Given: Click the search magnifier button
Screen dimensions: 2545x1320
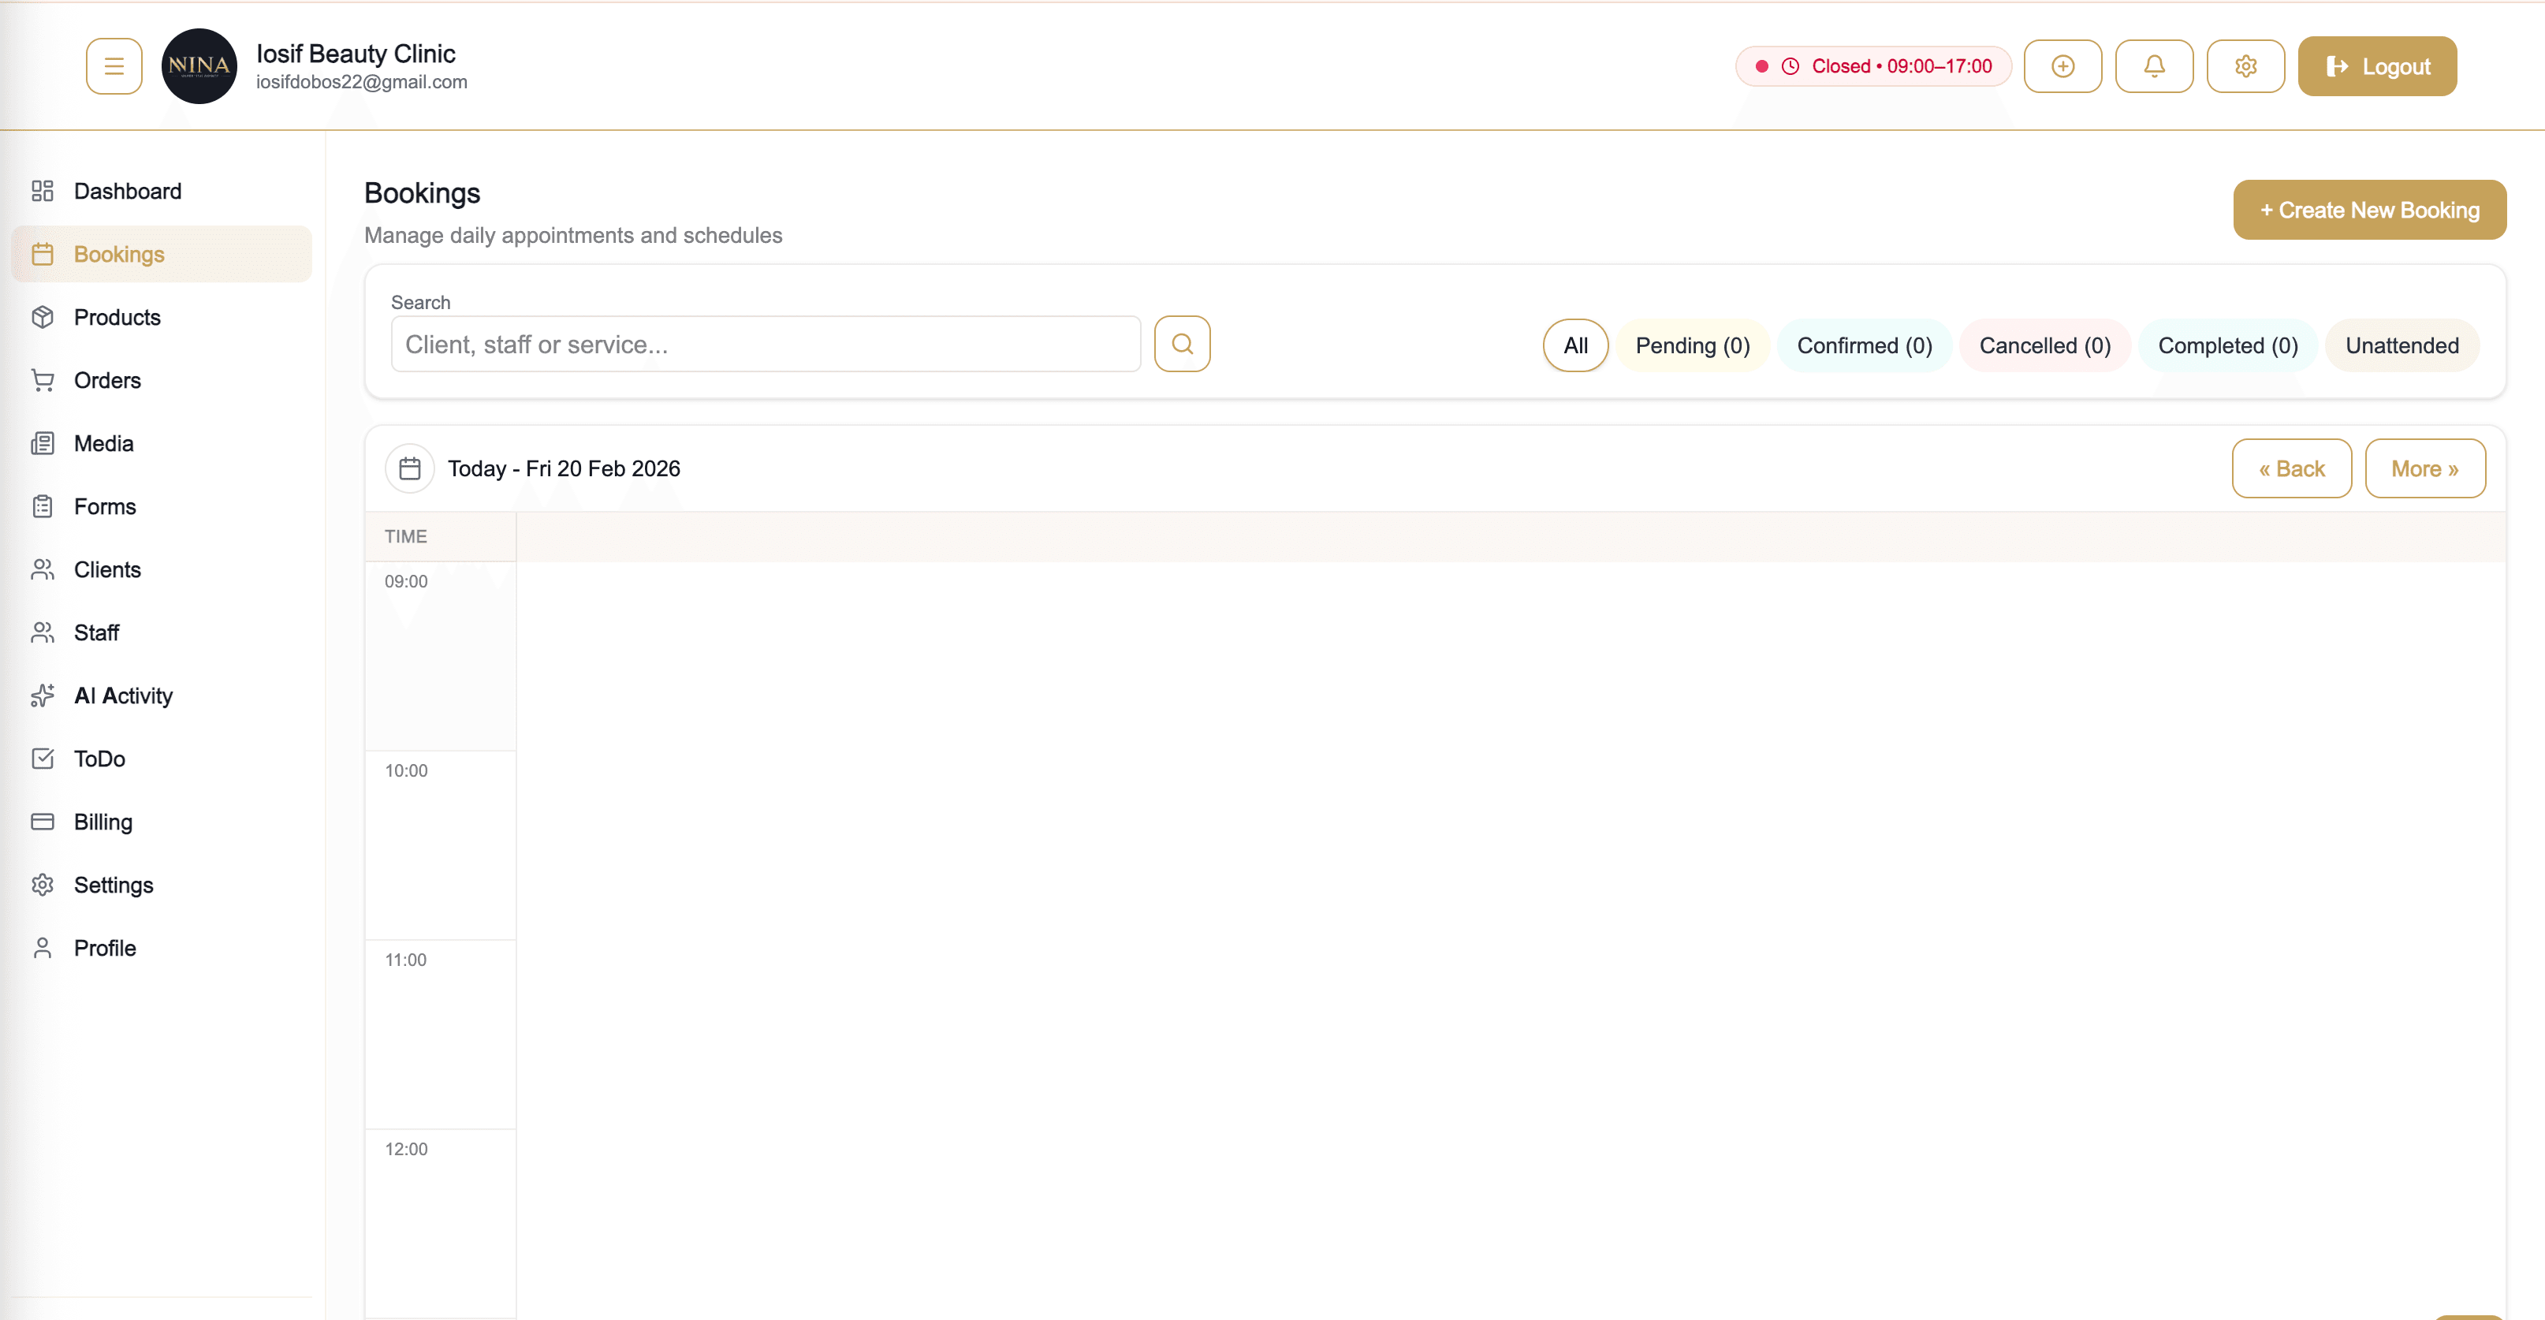Looking at the screenshot, I should [1182, 343].
